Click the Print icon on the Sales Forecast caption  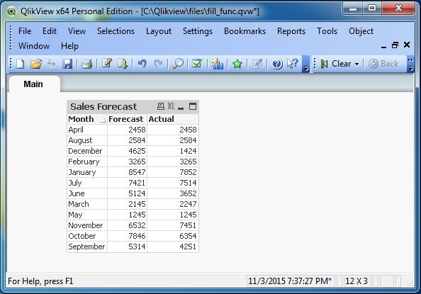tap(161, 106)
